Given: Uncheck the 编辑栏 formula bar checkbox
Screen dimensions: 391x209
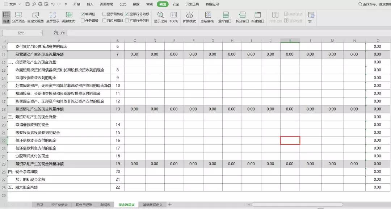Looking at the screenshot, I should [83, 14].
